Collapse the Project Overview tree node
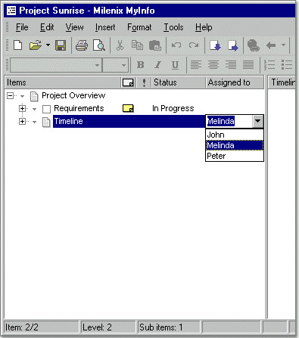Viewport: 299px width, 338px height. (x=10, y=96)
